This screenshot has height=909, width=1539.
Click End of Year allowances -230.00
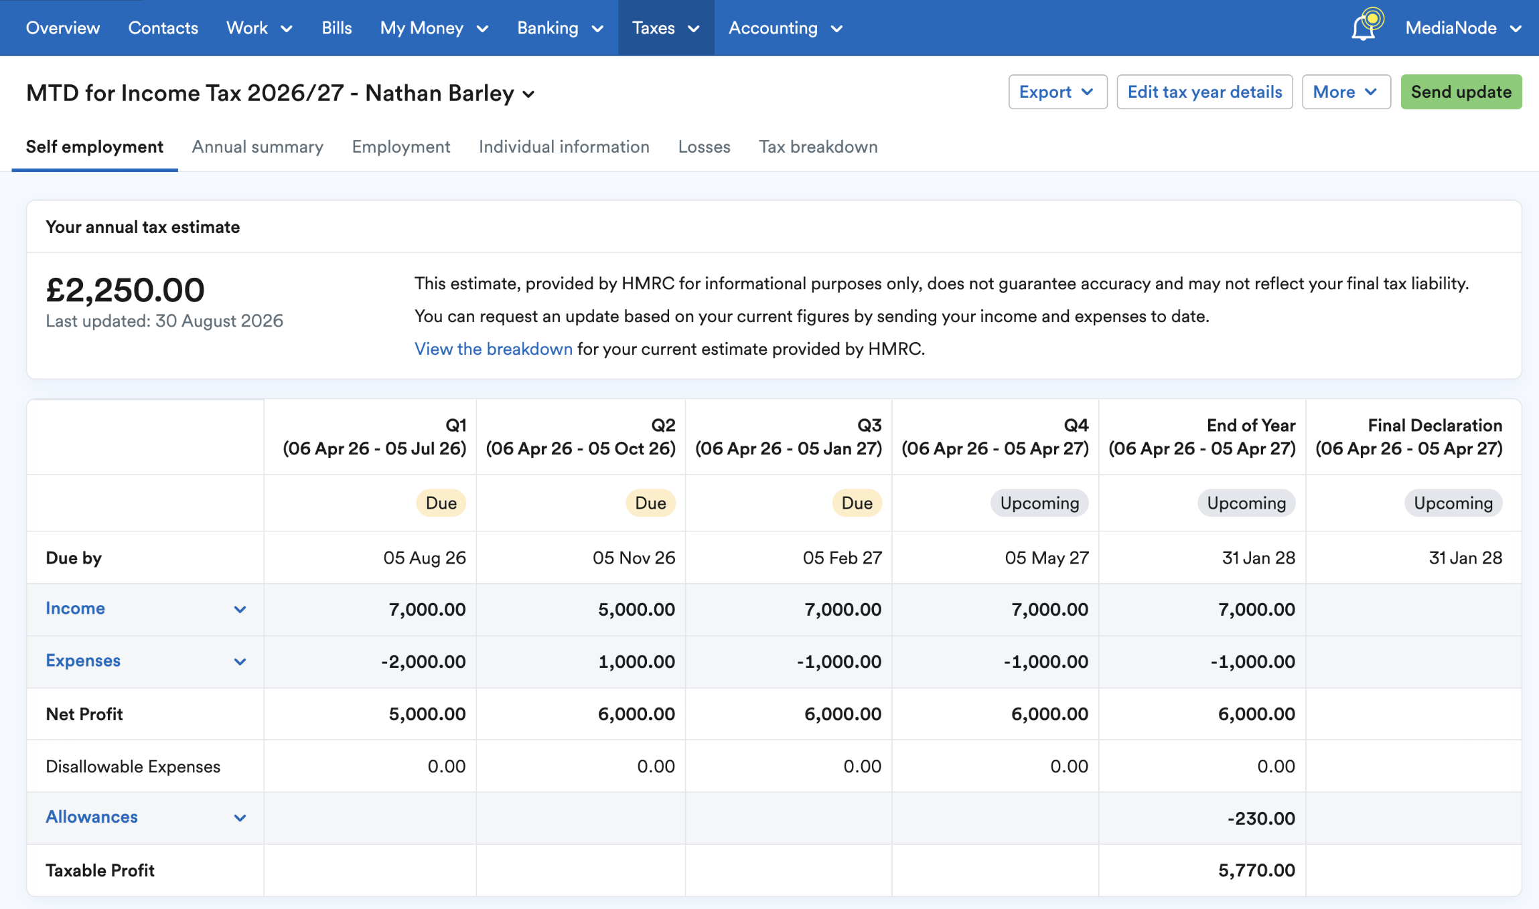(x=1261, y=818)
